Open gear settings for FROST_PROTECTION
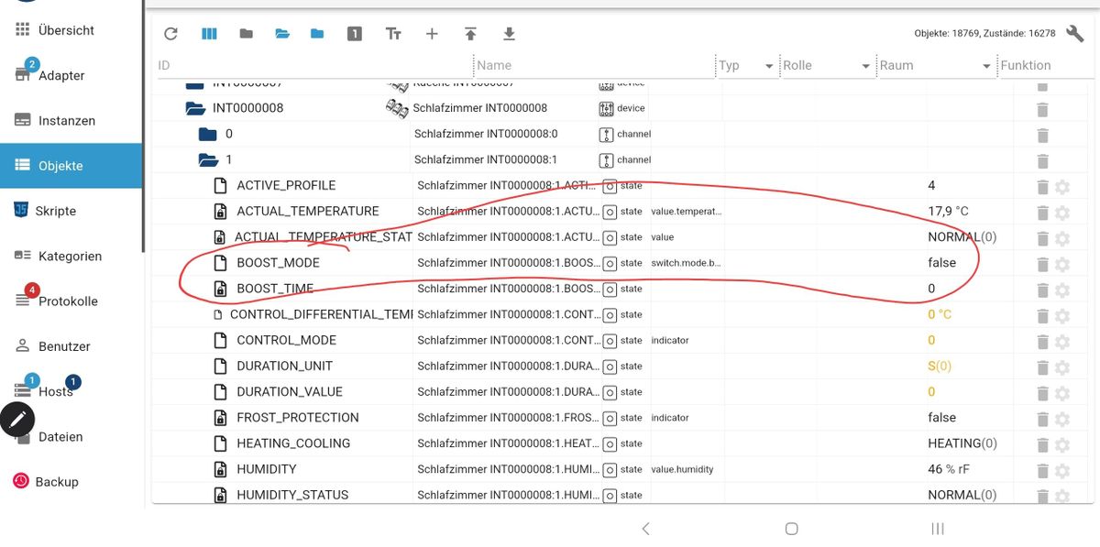Screen dimensions: 1100x547 [x=1062, y=419]
